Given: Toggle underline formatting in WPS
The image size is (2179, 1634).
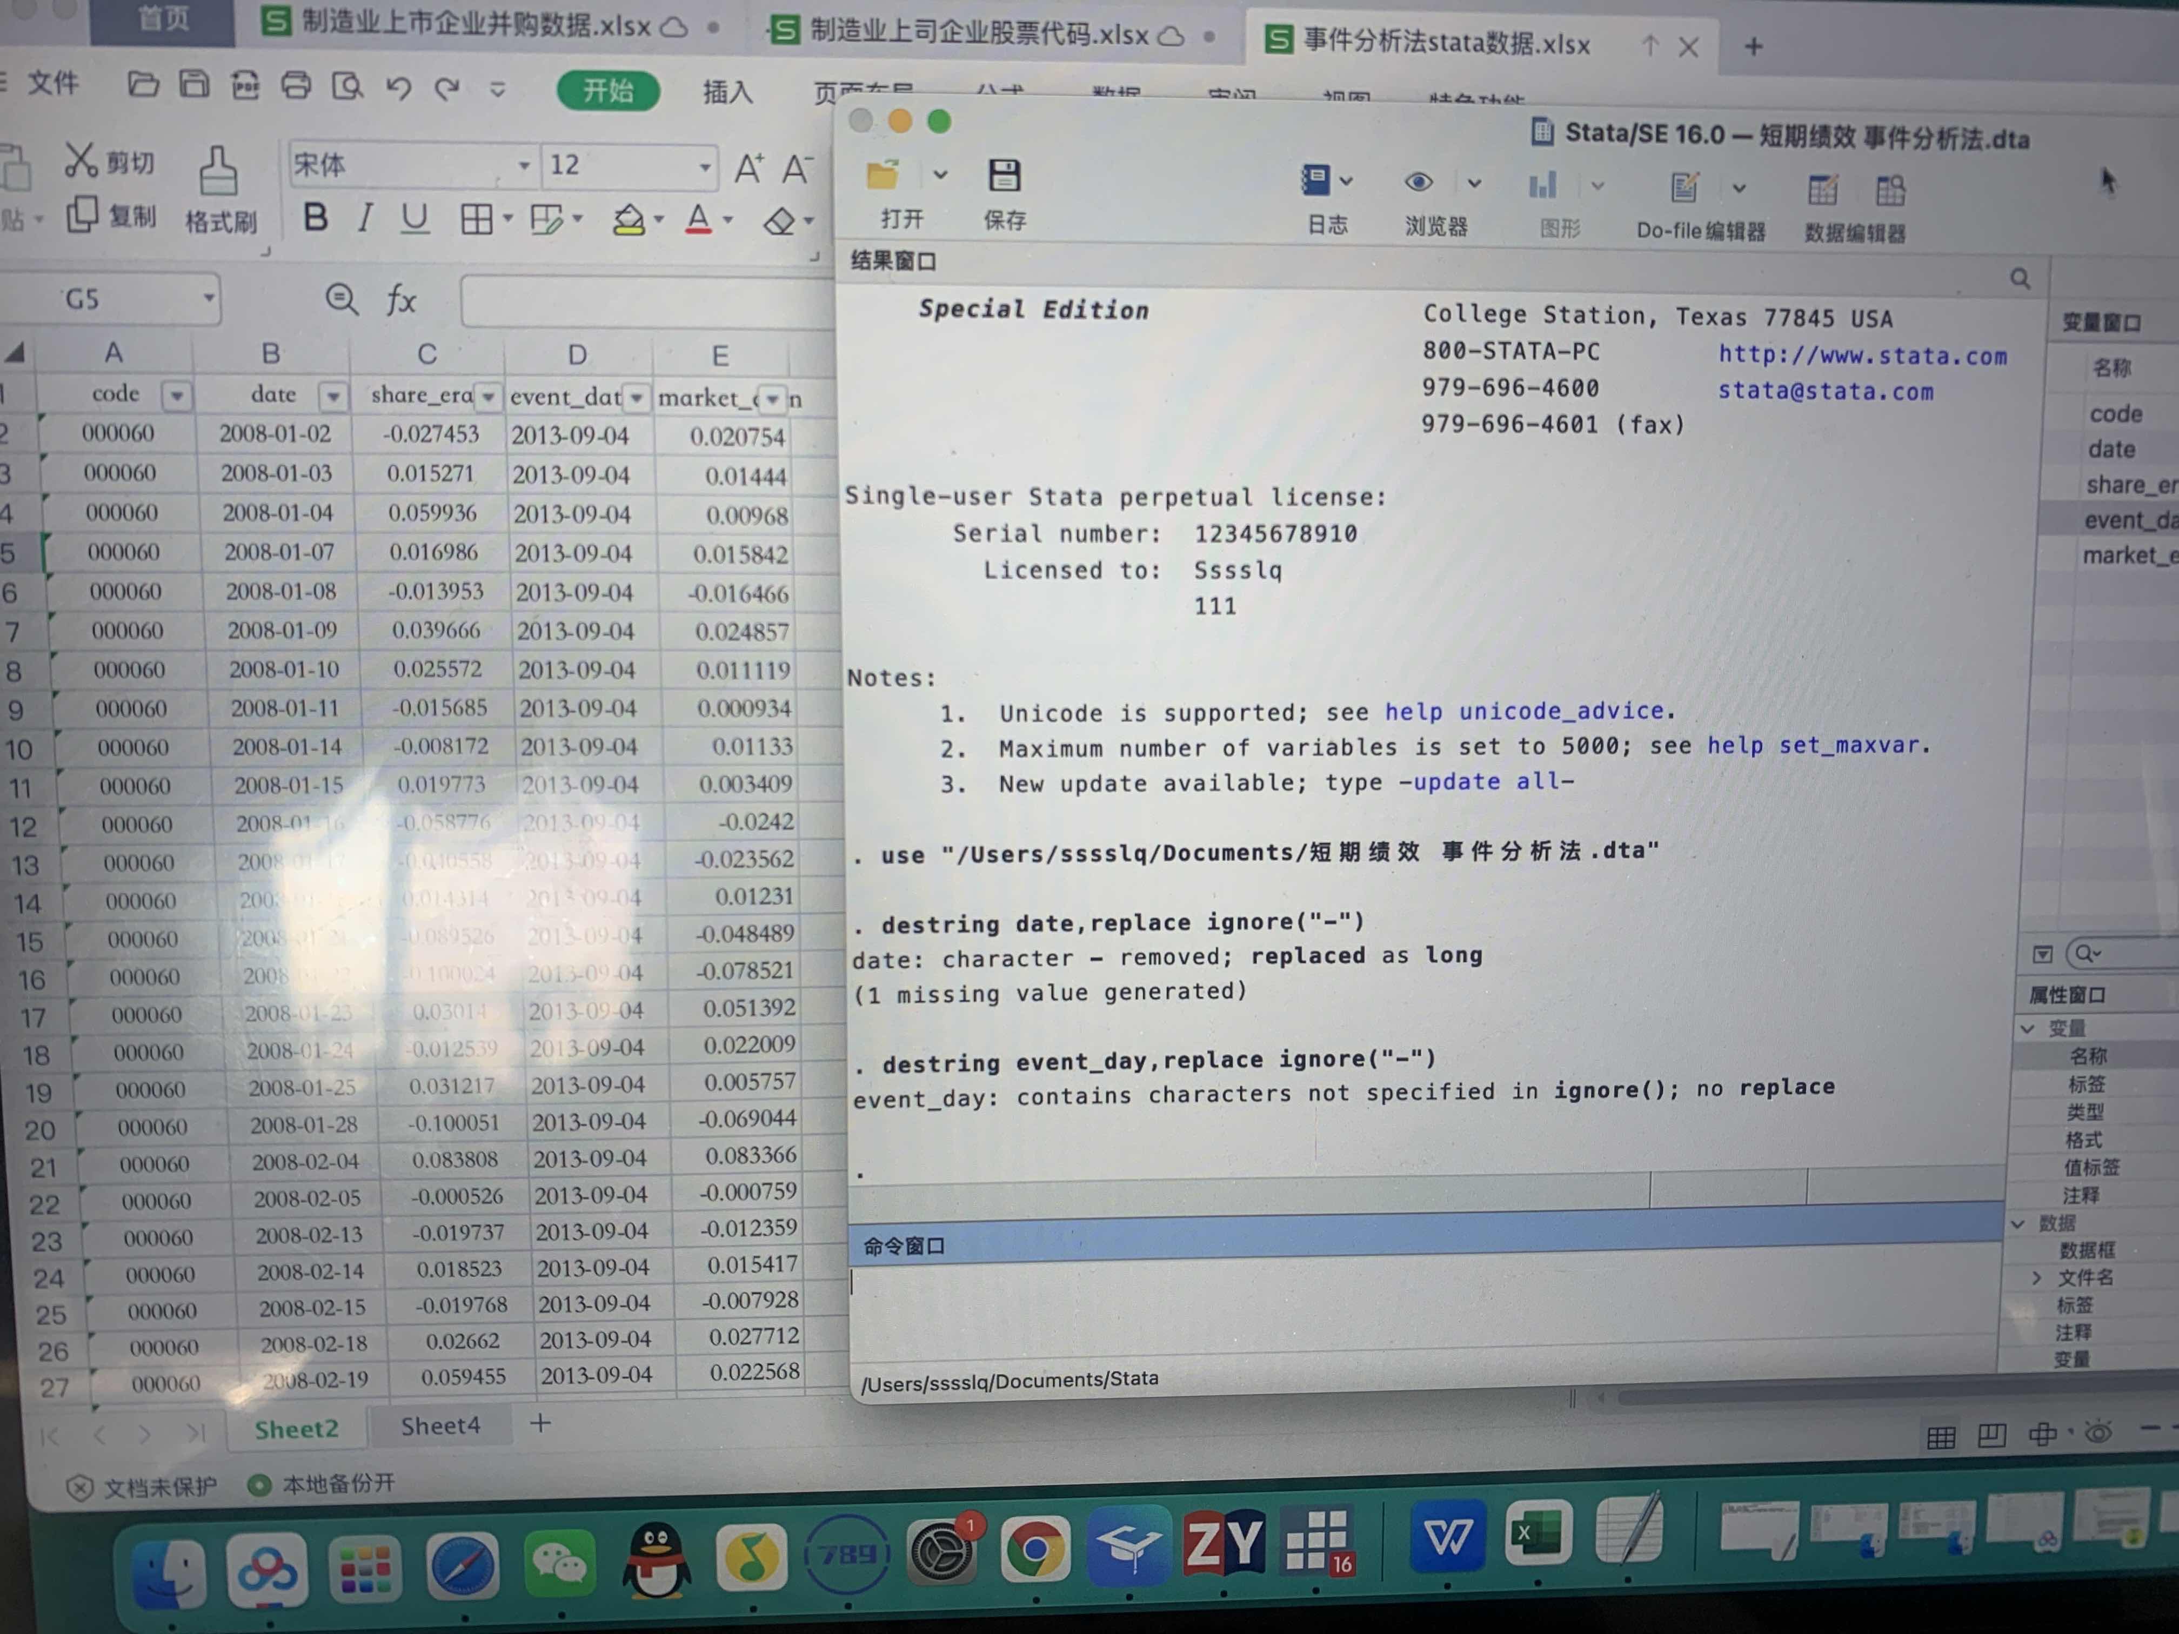Looking at the screenshot, I should 415,217.
